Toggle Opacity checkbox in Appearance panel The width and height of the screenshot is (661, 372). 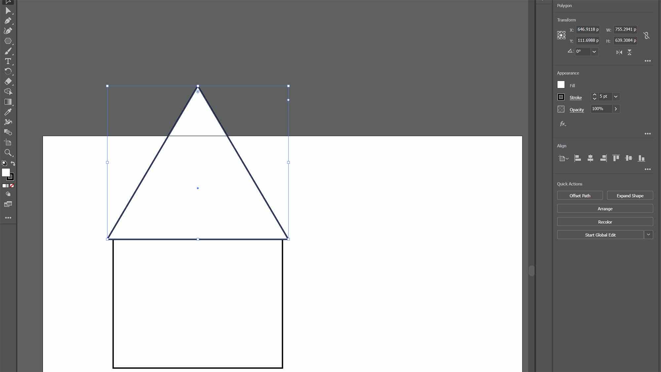(x=561, y=108)
